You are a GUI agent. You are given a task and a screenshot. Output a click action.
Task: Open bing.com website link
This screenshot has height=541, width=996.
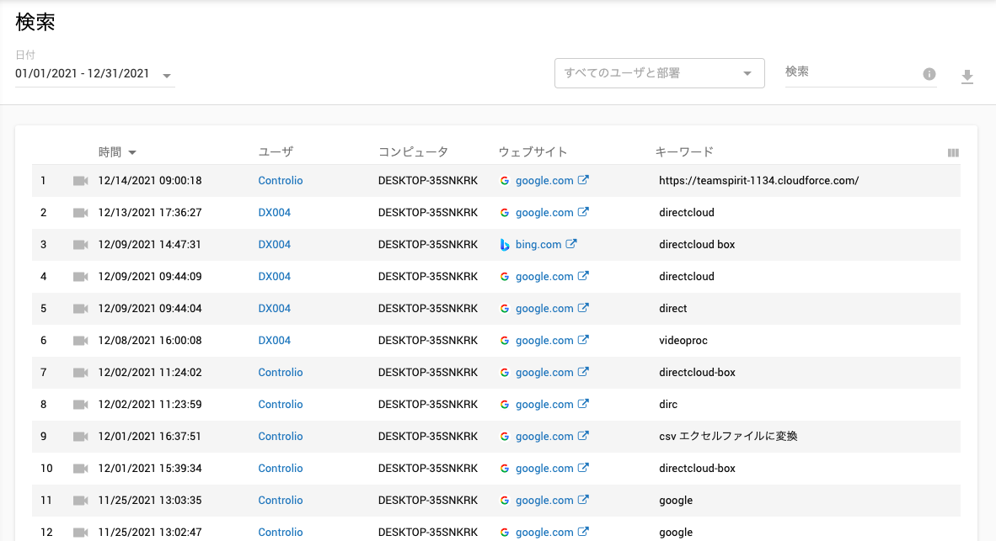(x=538, y=245)
